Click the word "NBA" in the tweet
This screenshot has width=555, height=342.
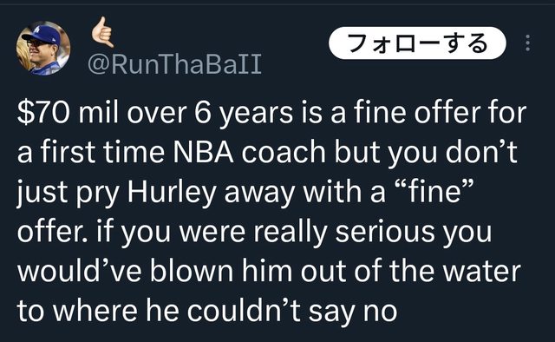coord(203,153)
